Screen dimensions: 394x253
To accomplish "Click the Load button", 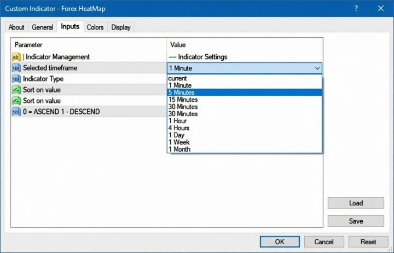I will pyautogui.click(x=356, y=203).
